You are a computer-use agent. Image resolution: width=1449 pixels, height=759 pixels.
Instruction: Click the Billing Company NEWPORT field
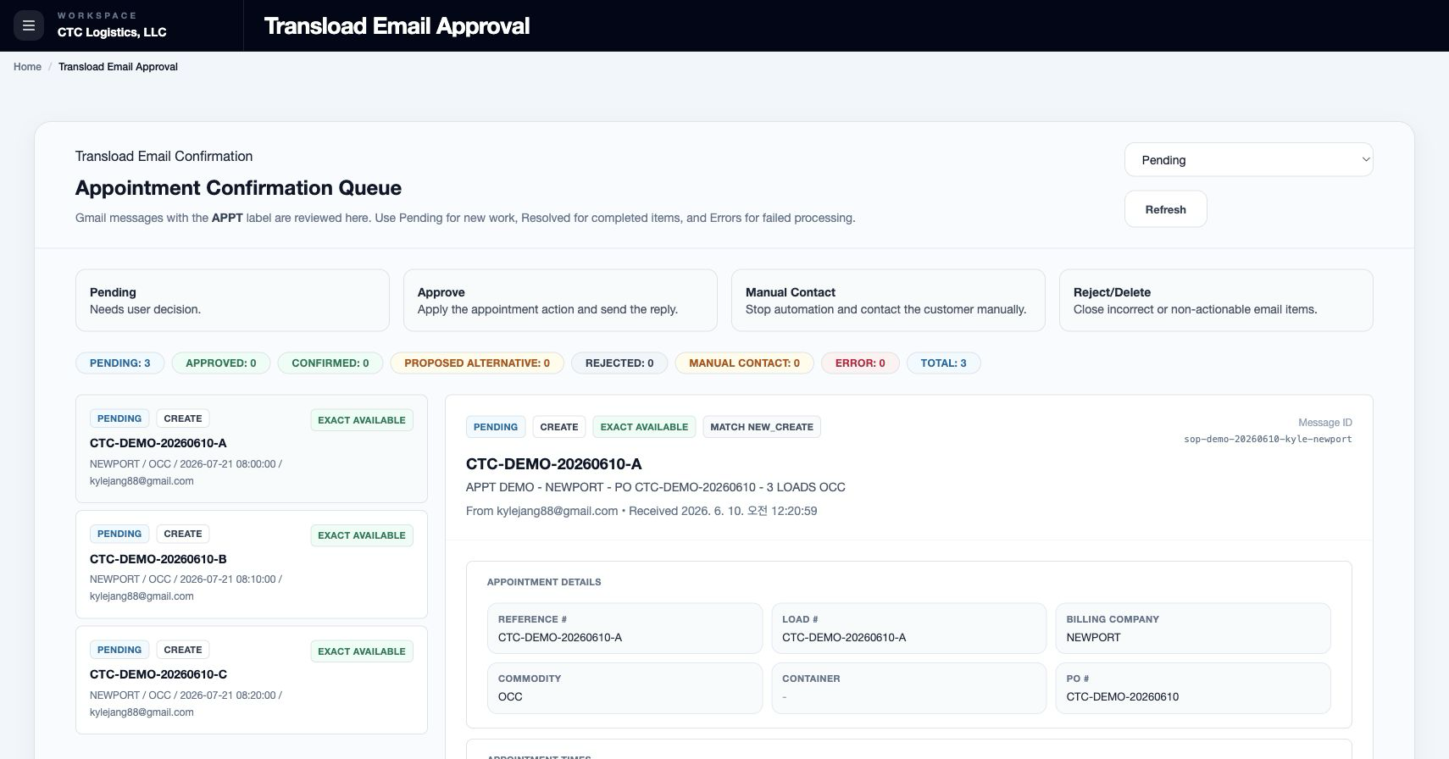click(x=1193, y=629)
